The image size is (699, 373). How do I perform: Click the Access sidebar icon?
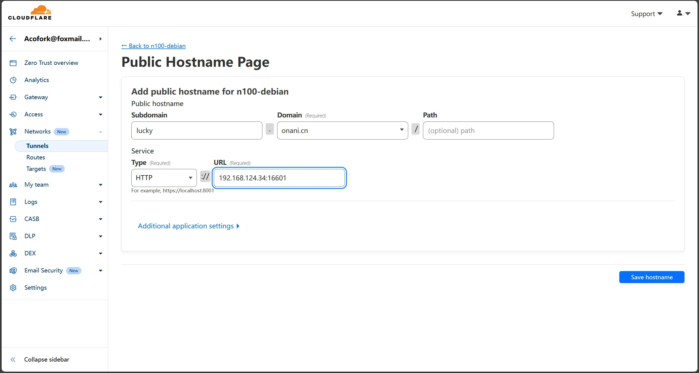pos(13,114)
